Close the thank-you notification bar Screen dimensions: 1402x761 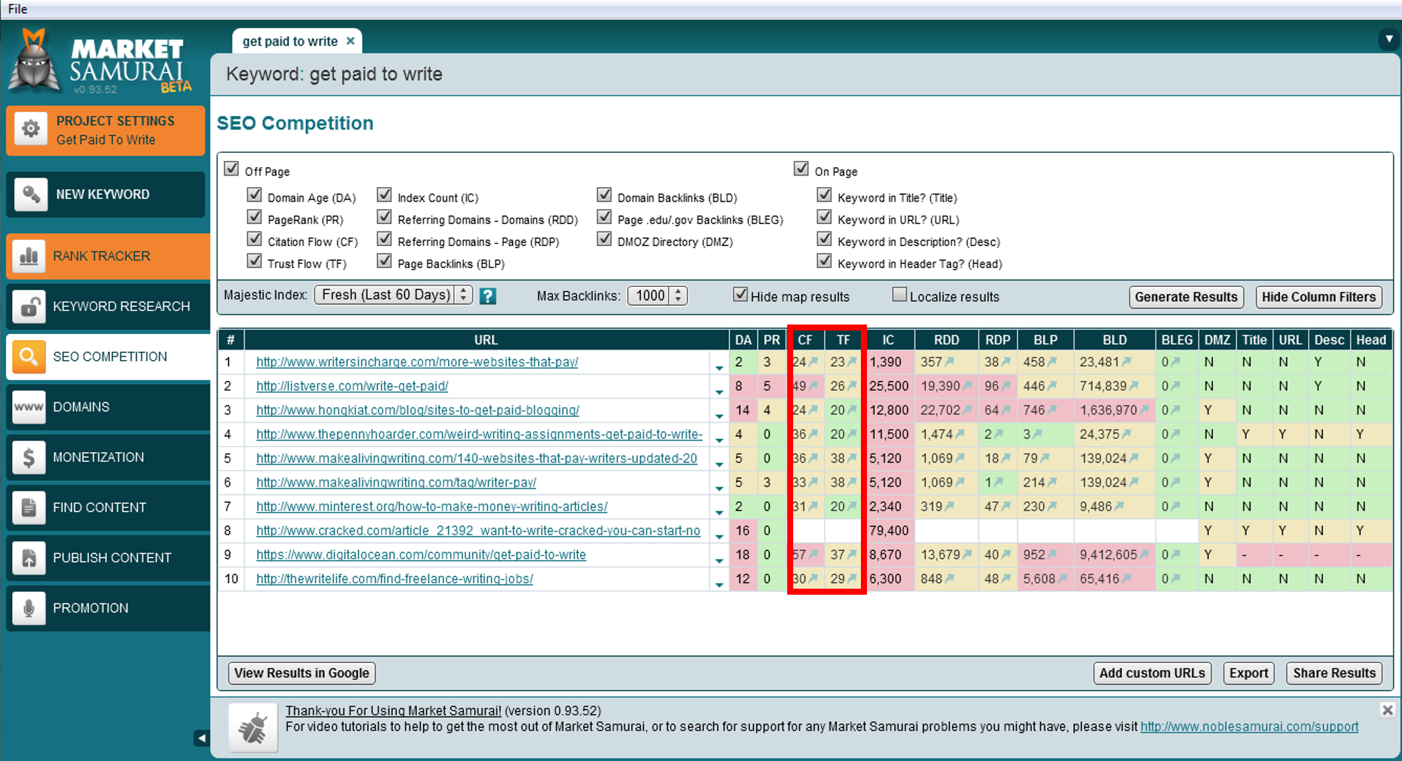point(1387,709)
